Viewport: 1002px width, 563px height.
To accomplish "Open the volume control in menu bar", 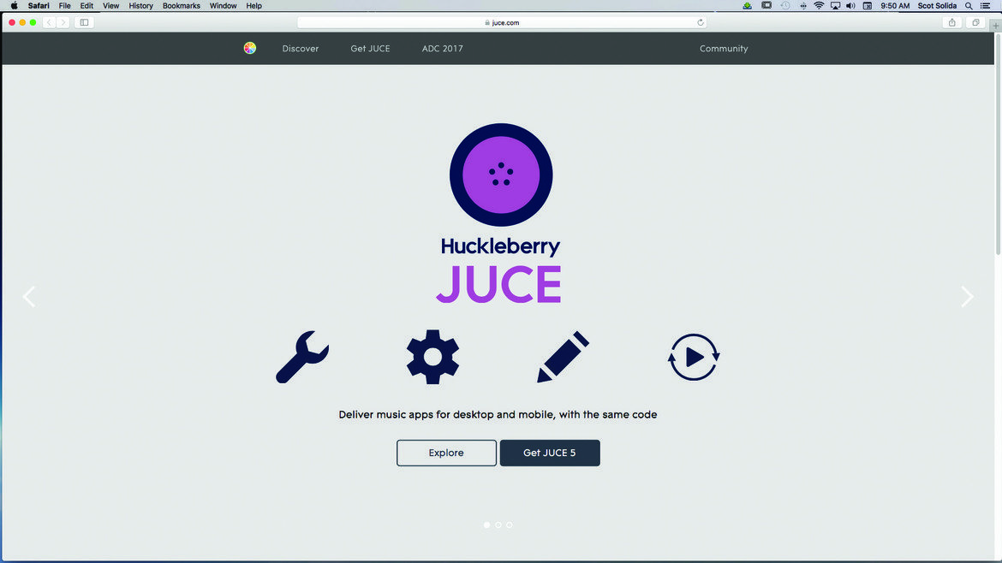I will click(x=850, y=6).
